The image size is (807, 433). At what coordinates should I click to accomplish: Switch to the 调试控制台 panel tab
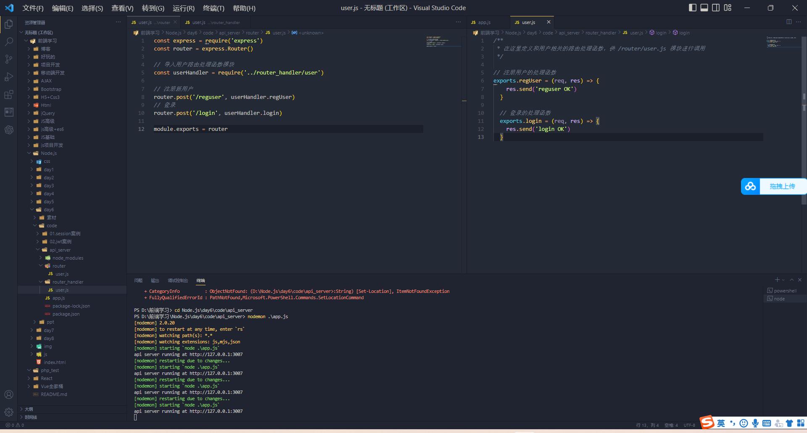tap(178, 280)
